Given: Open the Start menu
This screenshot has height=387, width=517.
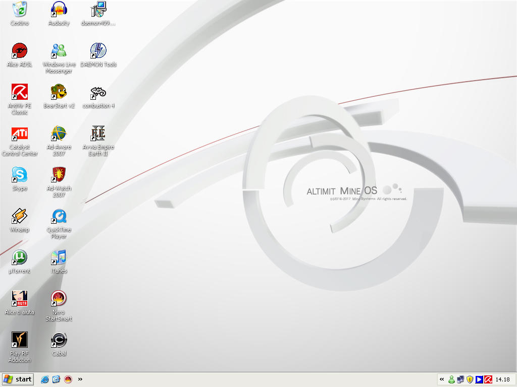Looking at the screenshot, I should click(18, 379).
